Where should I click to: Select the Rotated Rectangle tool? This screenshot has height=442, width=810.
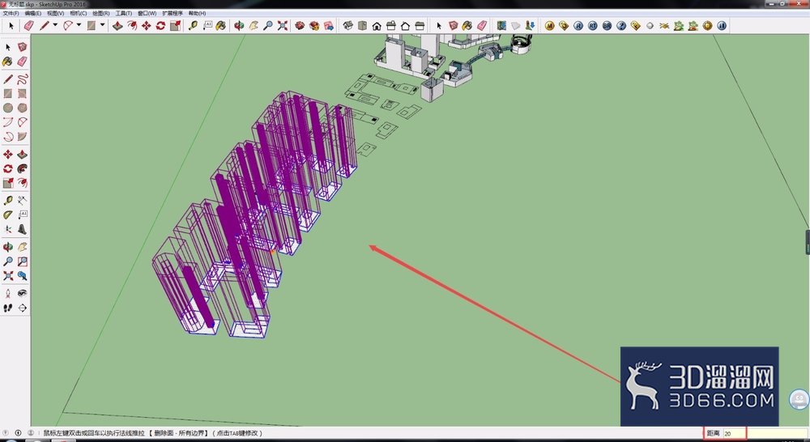22,93
